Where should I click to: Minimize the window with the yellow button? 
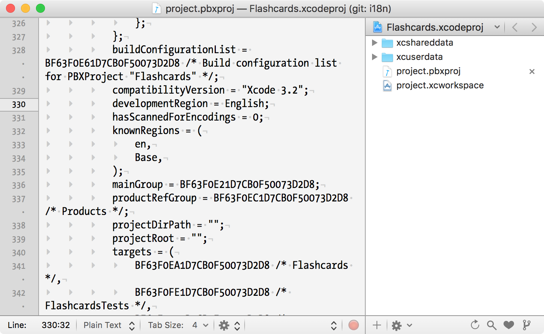tap(25, 8)
